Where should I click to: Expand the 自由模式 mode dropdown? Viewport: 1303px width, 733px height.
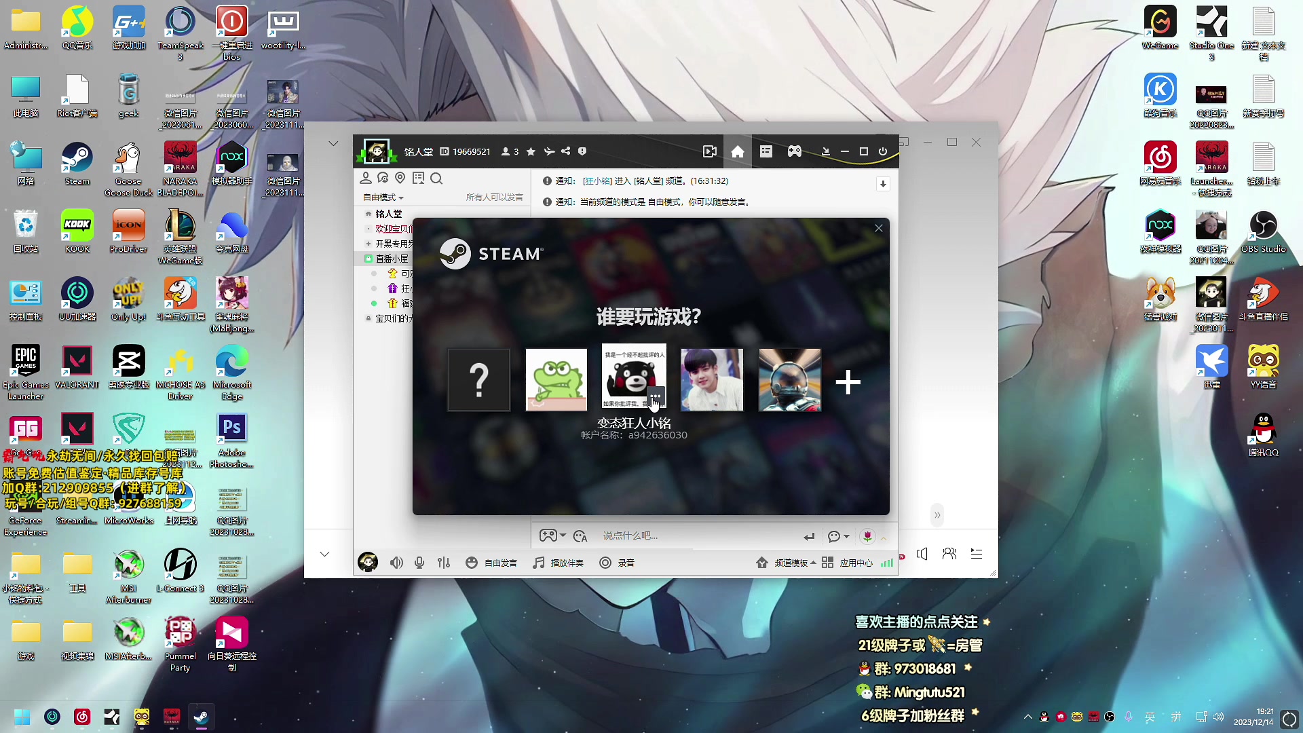(383, 198)
